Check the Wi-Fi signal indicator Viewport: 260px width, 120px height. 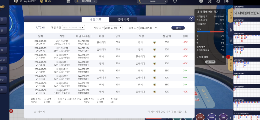point(175,1)
